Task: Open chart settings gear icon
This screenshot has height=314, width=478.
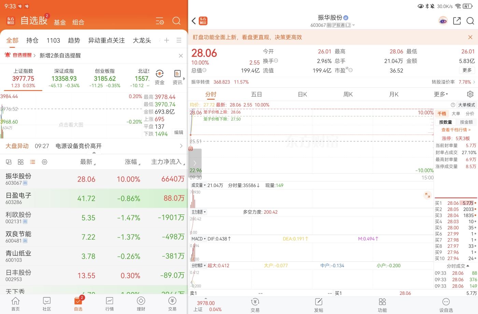Action: pos(470,94)
